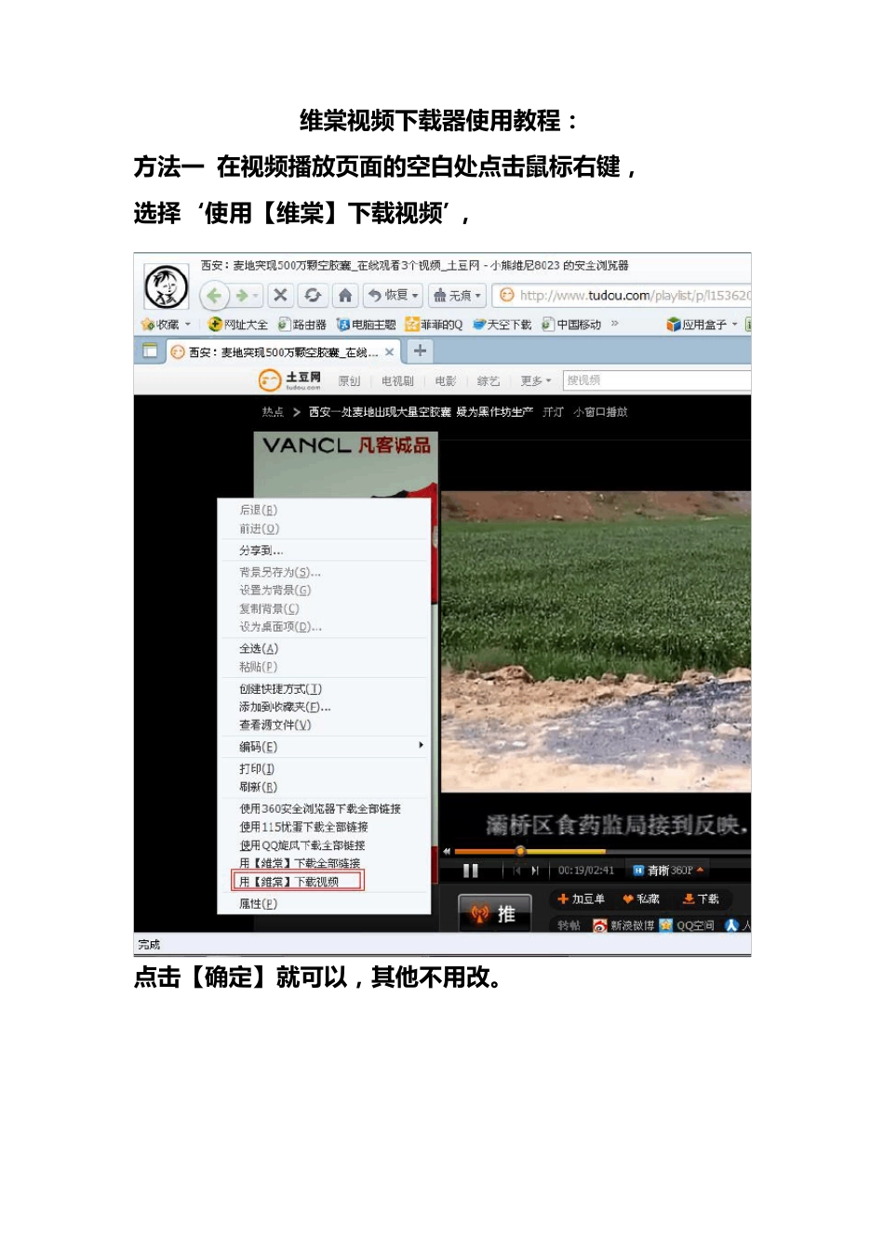Choose 添加到收藏夹(F)... in context menu
The width and height of the screenshot is (884, 1250).
pyautogui.click(x=324, y=707)
